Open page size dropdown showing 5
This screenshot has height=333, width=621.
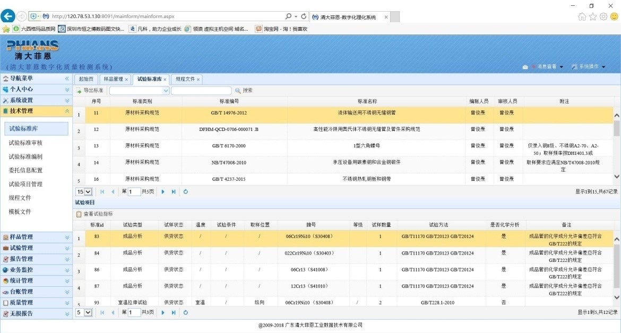[x=83, y=312]
